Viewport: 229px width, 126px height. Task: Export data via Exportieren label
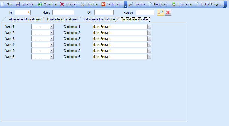tap(185, 4)
